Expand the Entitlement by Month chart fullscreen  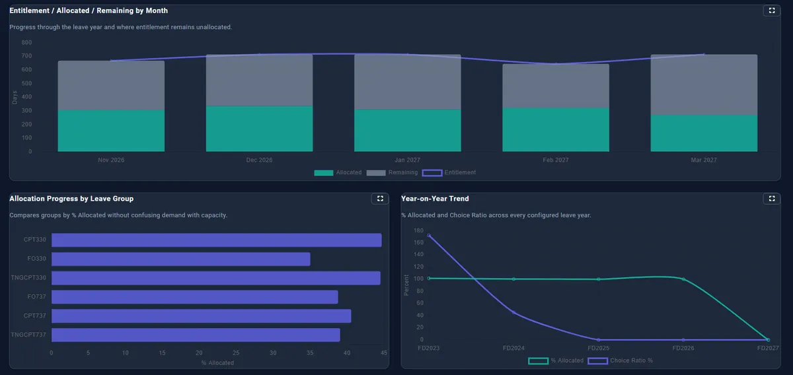click(x=771, y=11)
